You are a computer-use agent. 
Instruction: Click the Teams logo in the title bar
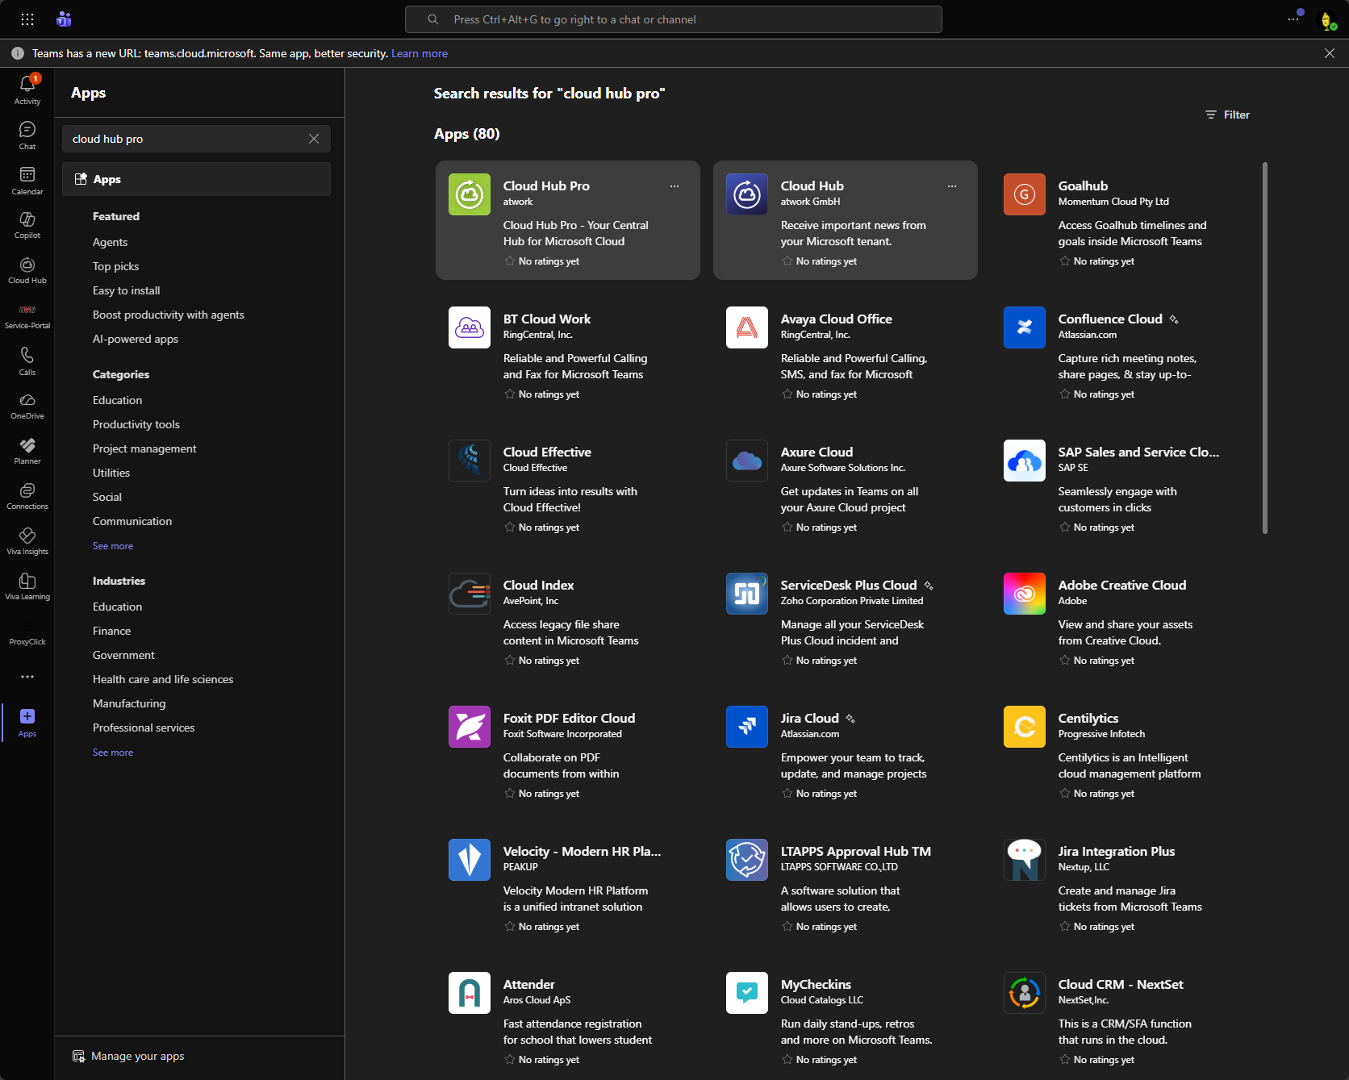tap(65, 19)
